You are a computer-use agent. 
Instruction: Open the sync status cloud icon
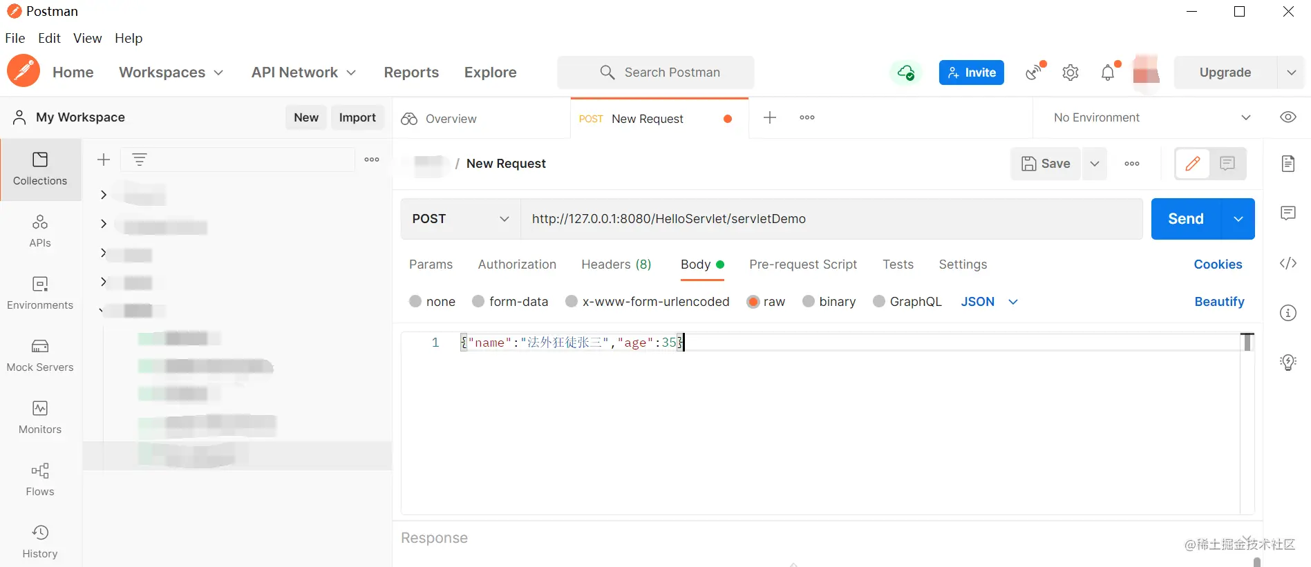905,73
